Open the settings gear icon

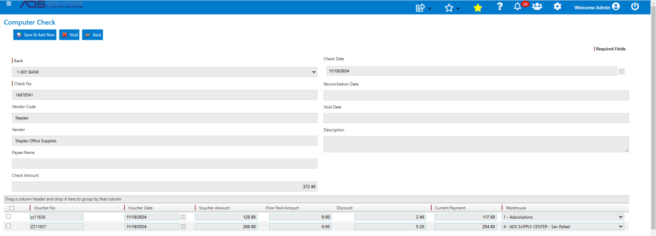(x=557, y=6)
